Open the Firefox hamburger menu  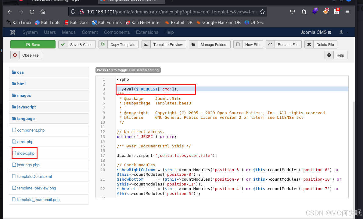tap(347, 12)
